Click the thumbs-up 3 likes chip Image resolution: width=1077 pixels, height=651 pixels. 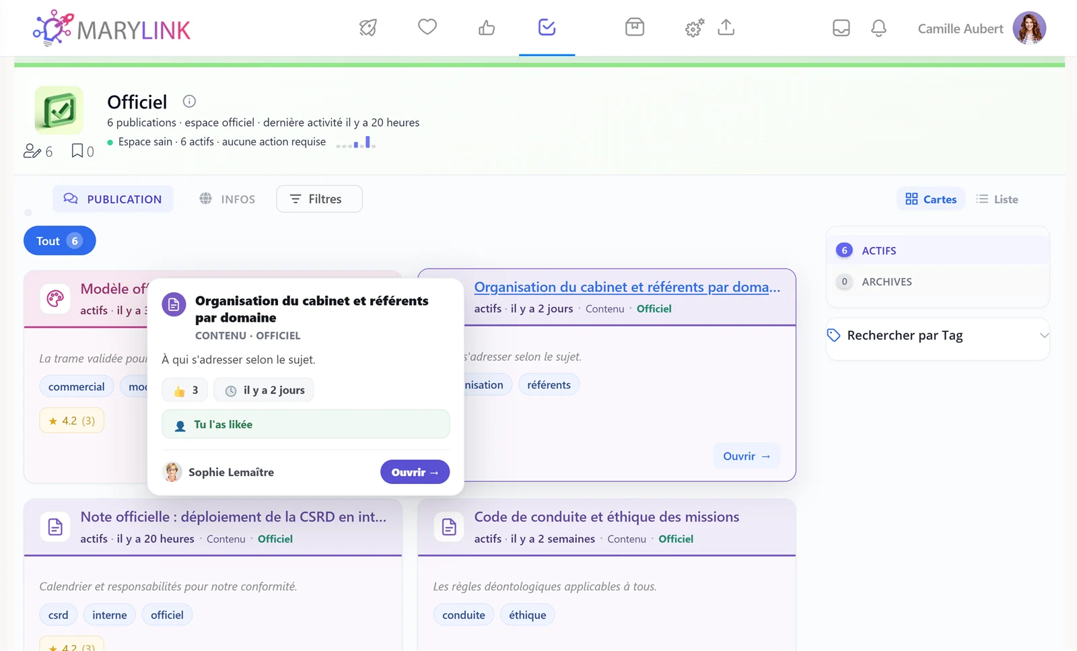click(x=185, y=390)
